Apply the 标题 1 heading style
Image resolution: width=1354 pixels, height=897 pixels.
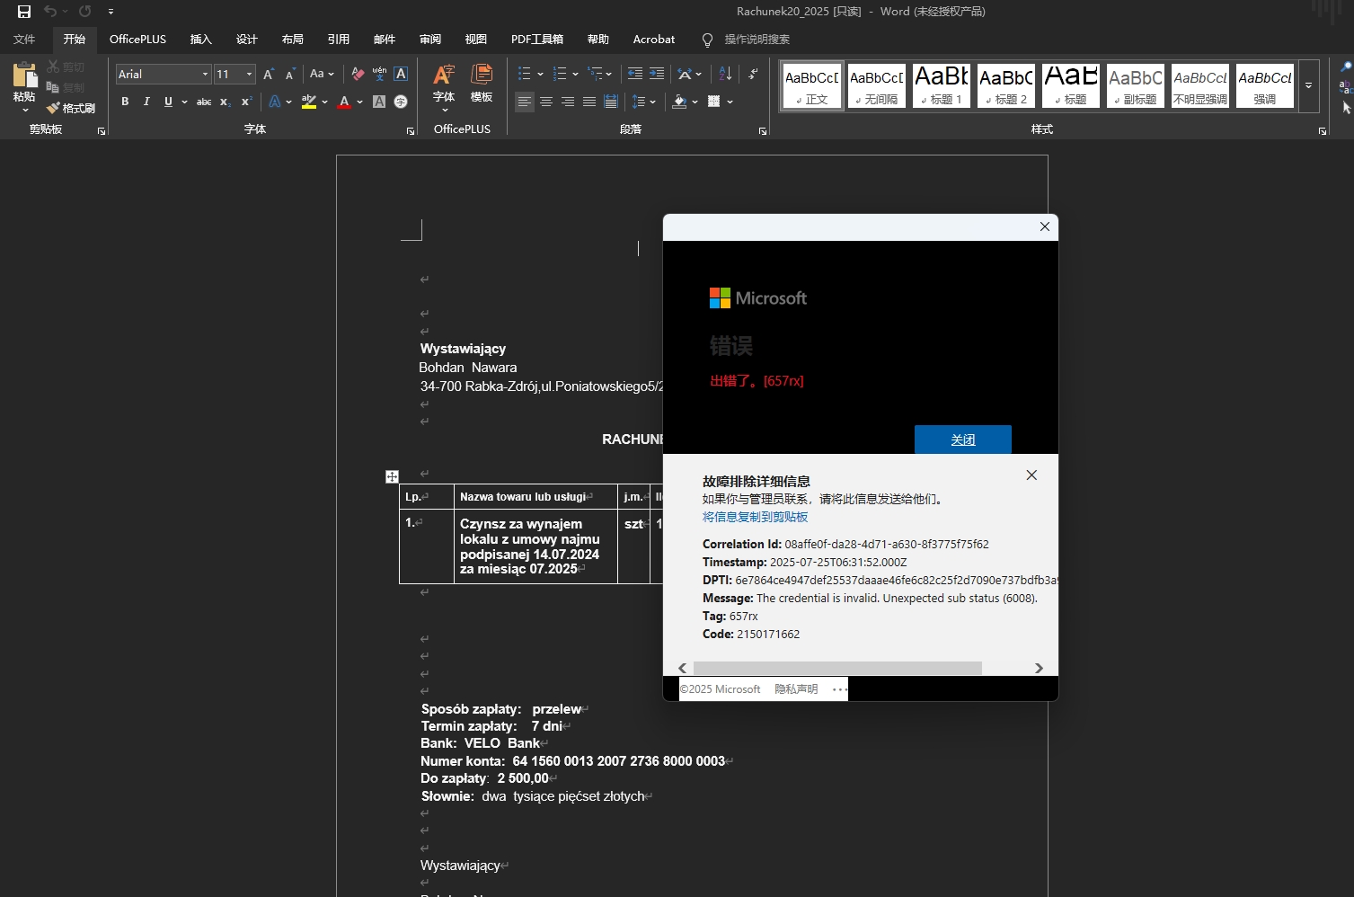pyautogui.click(x=942, y=86)
